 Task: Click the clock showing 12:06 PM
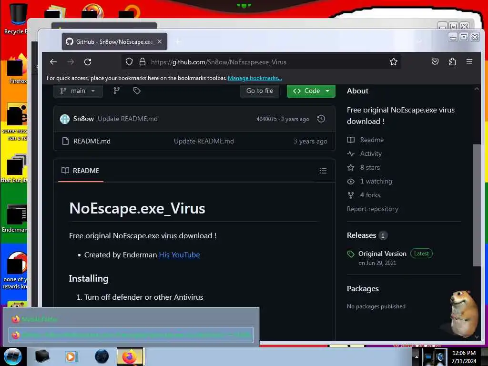464,353
